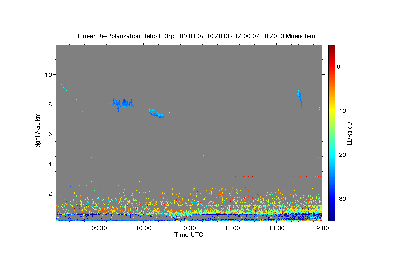Click the "LDRg dB" colorbar label

(349, 133)
